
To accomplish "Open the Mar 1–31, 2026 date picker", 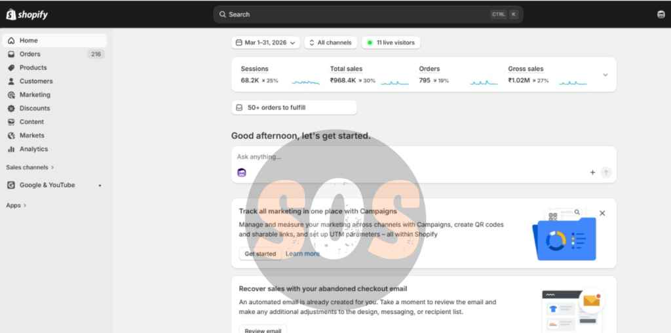I will tap(266, 43).
